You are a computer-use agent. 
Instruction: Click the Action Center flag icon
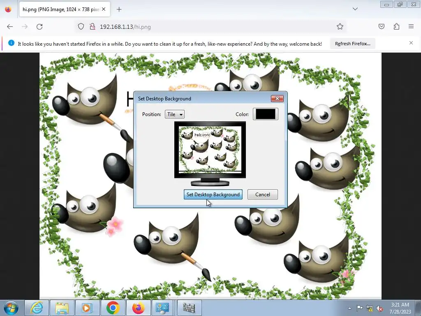[x=359, y=308]
